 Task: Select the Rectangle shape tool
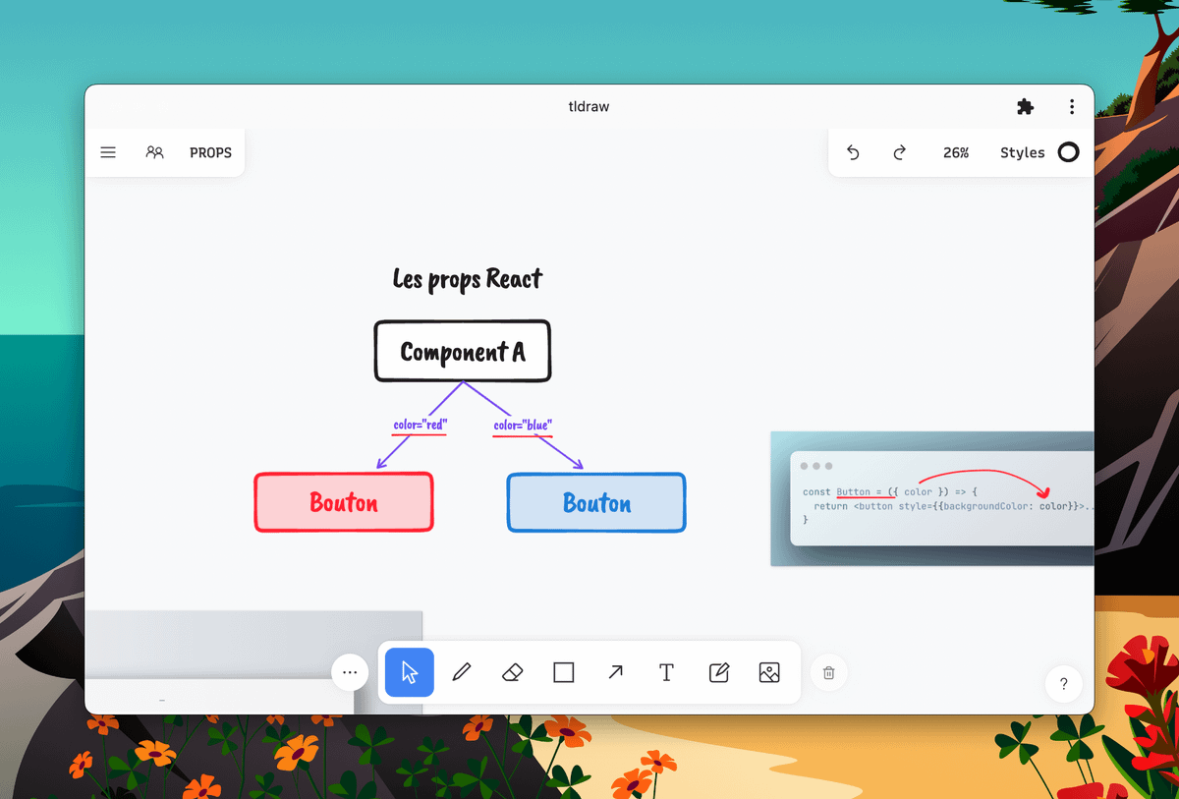[563, 672]
